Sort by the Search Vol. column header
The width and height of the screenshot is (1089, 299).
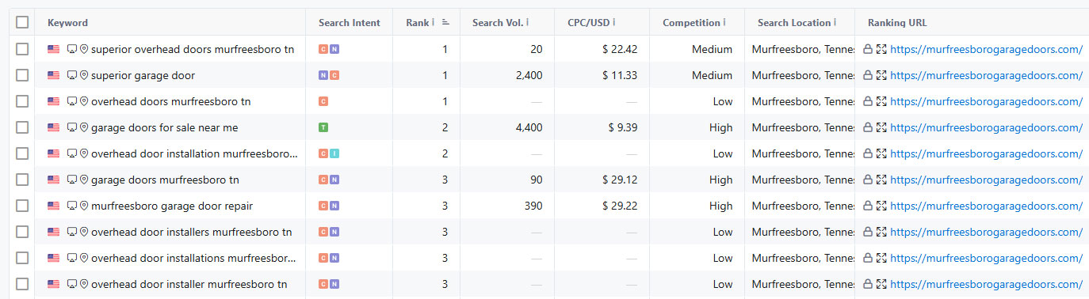pyautogui.click(x=497, y=22)
